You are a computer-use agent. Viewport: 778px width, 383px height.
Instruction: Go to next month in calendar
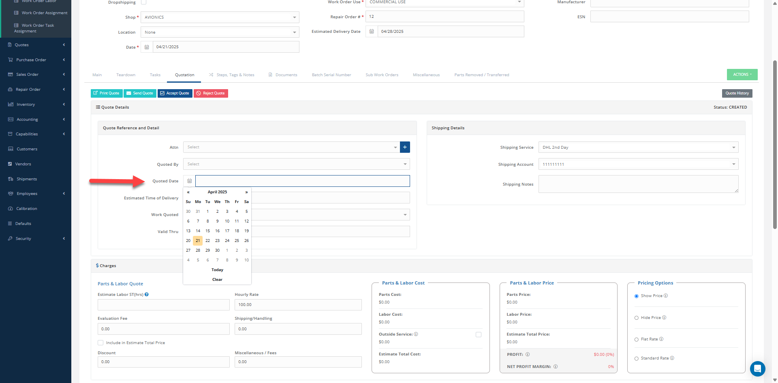[x=246, y=192]
